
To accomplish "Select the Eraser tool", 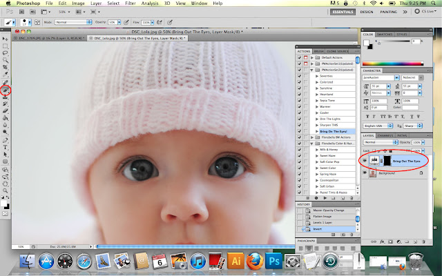I will click(5, 111).
